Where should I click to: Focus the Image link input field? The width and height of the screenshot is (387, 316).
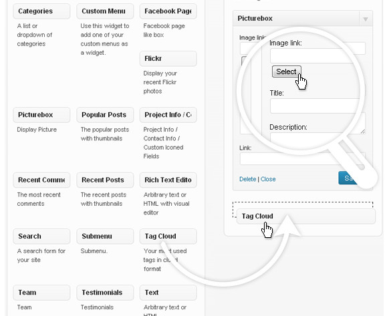318,56
